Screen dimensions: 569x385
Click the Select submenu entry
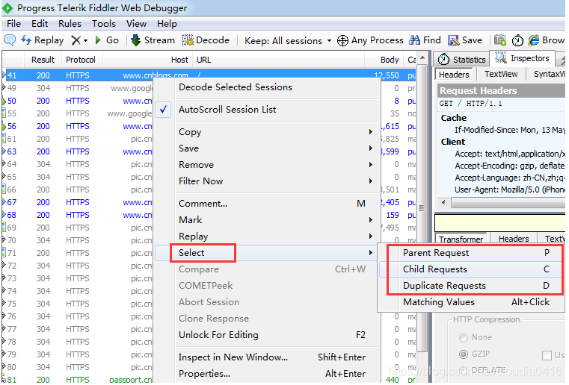point(268,253)
